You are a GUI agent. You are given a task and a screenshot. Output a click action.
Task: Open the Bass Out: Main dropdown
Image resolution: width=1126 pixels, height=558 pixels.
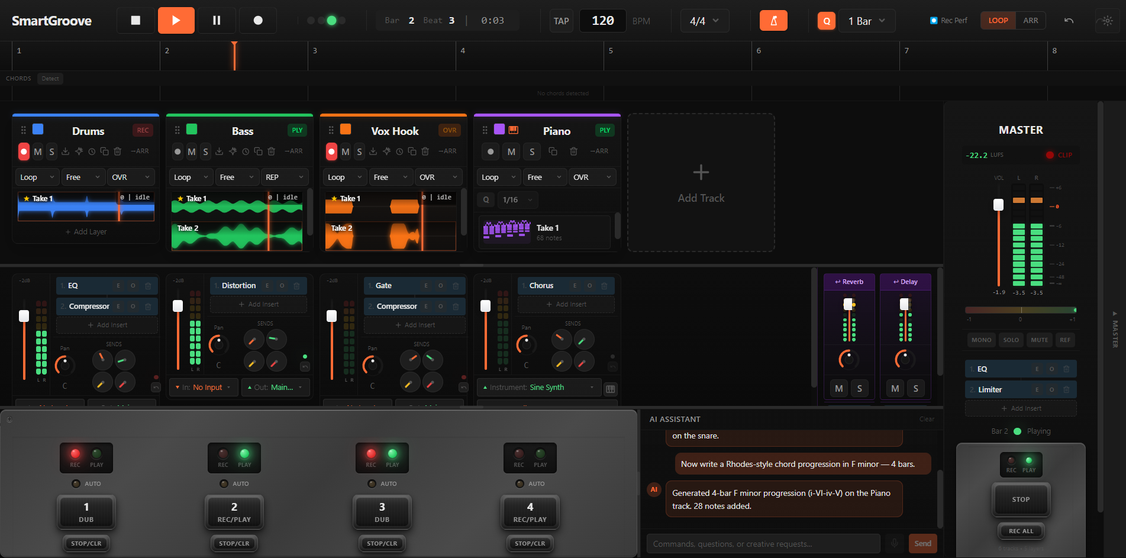[275, 387]
